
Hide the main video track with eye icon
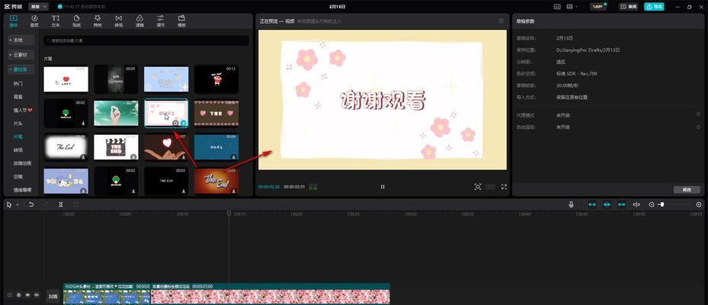coord(27,295)
